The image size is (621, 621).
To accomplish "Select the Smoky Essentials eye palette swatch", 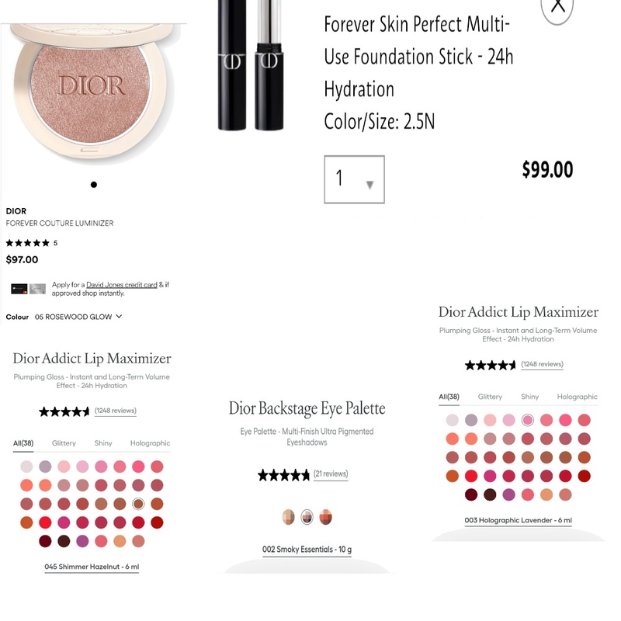I will [307, 517].
